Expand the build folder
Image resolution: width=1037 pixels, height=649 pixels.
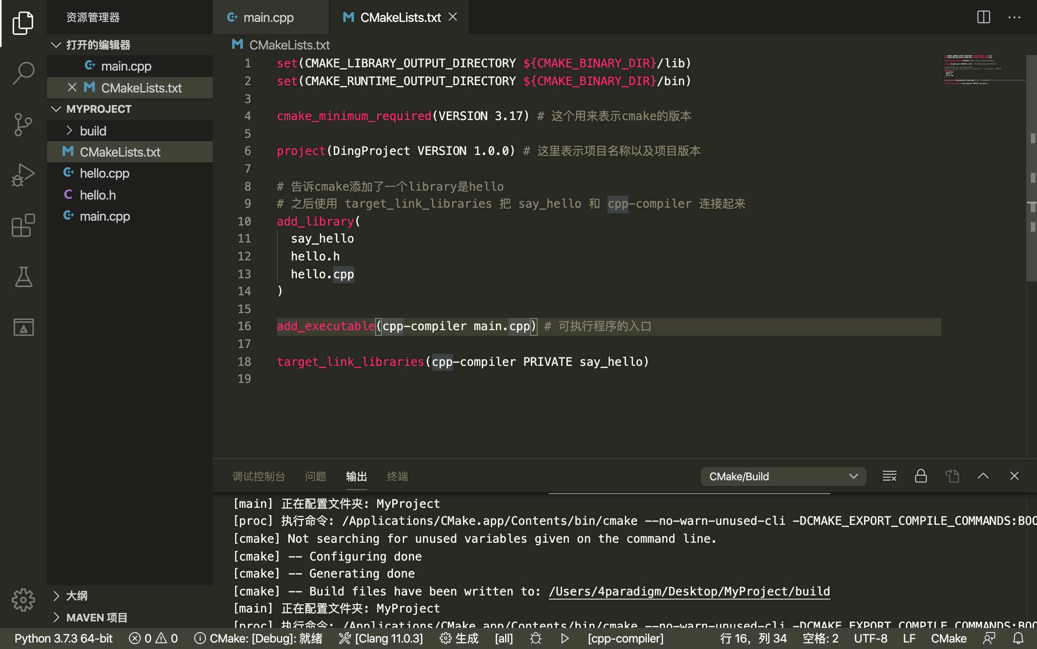coord(130,131)
